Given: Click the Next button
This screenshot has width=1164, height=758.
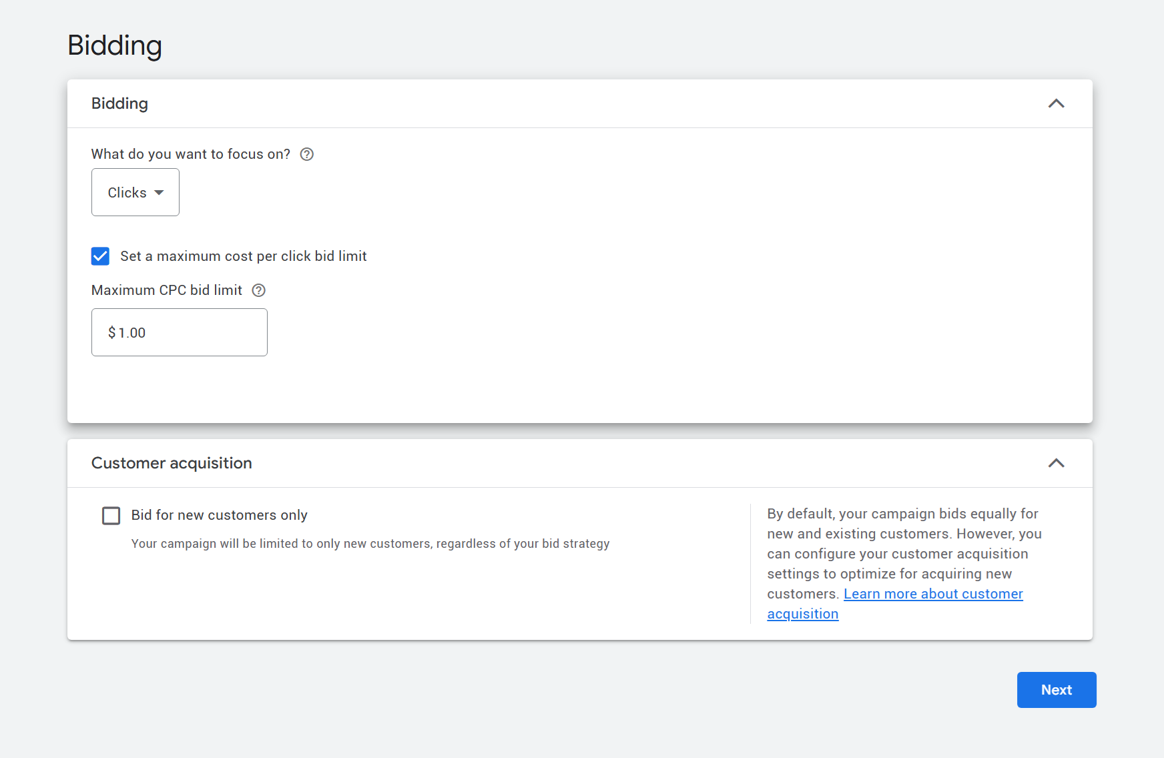Looking at the screenshot, I should pos(1057,690).
